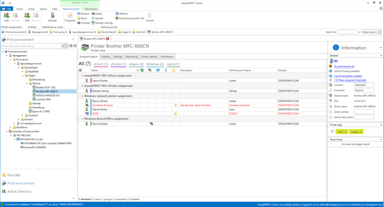Viewport: 384px width, 207px height.
Task: Sort by the Name column header
Action: pyautogui.click(x=114, y=70)
